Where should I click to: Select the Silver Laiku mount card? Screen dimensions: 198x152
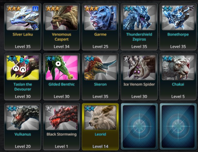coord(23,27)
